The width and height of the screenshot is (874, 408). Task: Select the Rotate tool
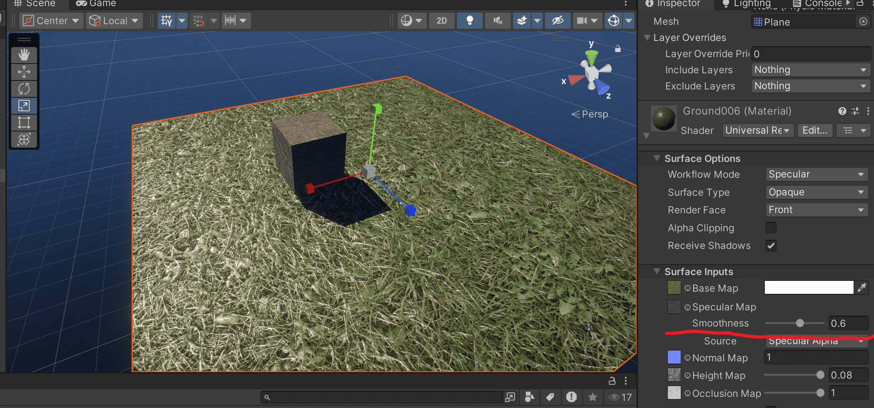24,89
